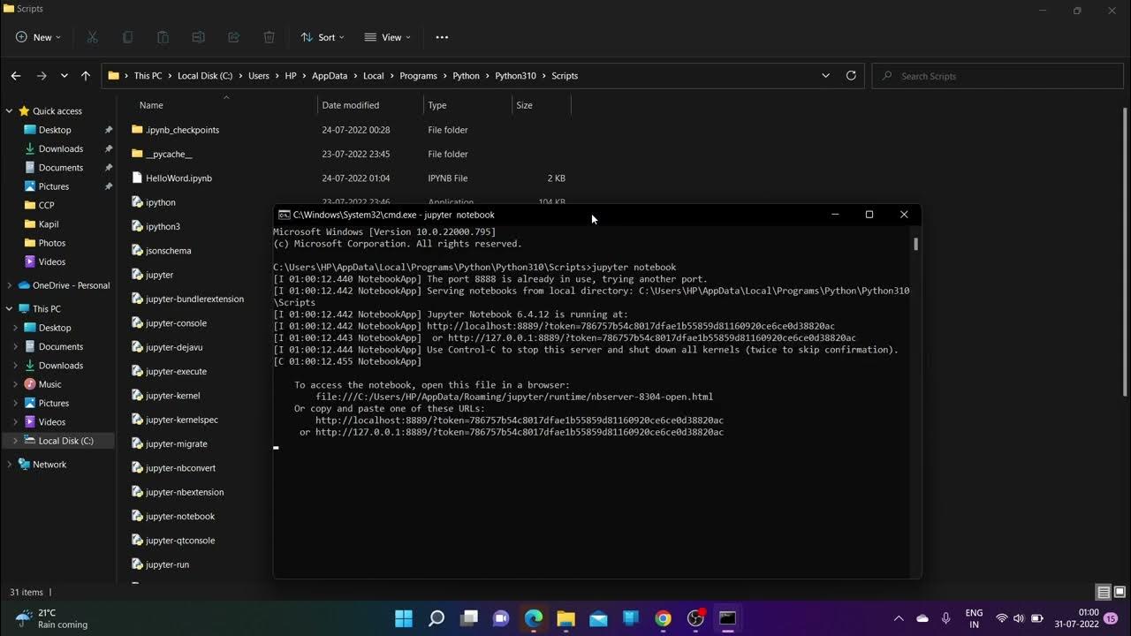Open clock showing 01:00 31-07-2022

click(1079, 618)
